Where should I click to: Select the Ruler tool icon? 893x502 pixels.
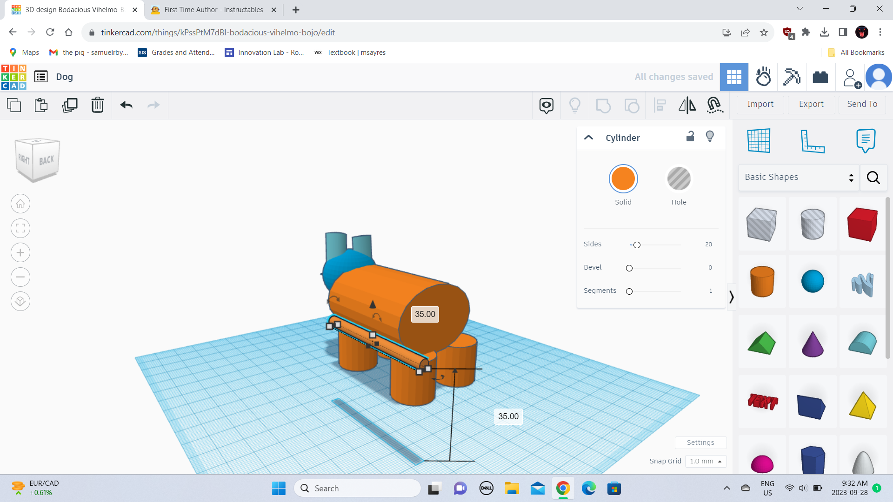pos(812,140)
